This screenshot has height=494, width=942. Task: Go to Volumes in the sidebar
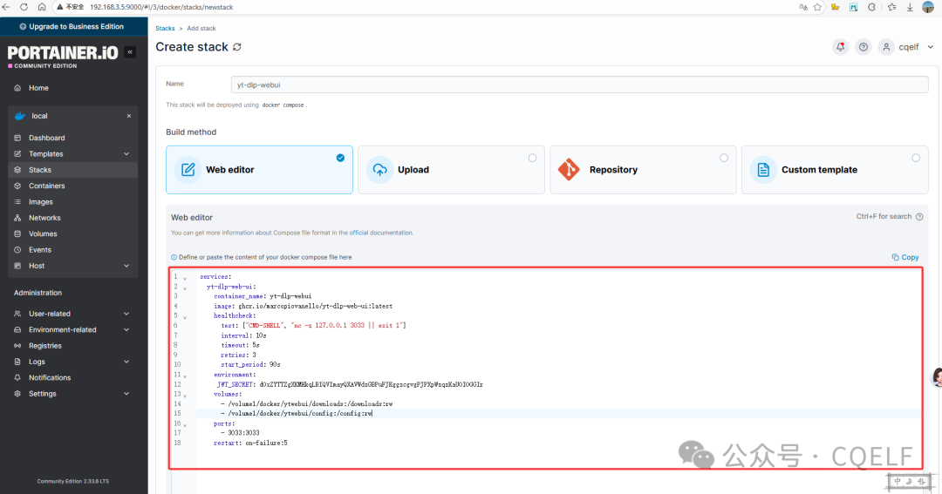coord(43,233)
